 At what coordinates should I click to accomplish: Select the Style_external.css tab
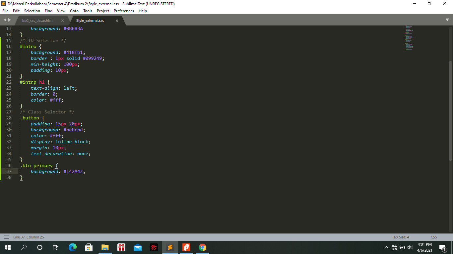(x=90, y=21)
